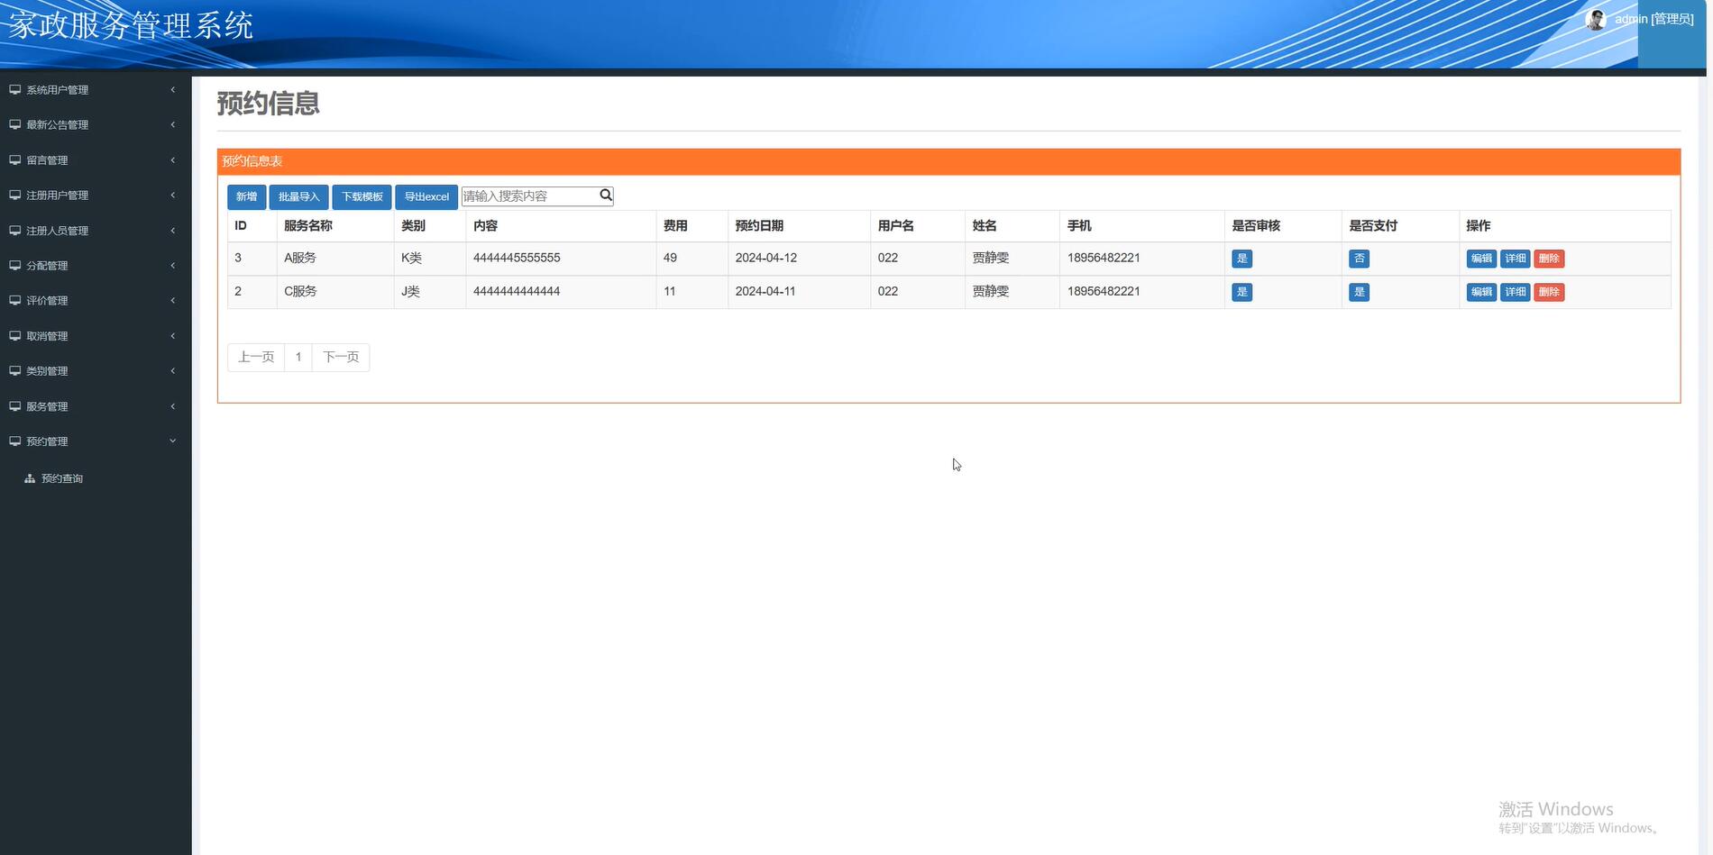
Task: Click the 家政服务管理系统 title
Action: click(131, 25)
